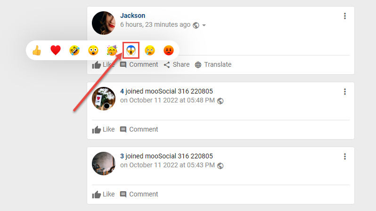
Task: Open privacy dropdown arrow on Jackson's post
Action: [204, 25]
